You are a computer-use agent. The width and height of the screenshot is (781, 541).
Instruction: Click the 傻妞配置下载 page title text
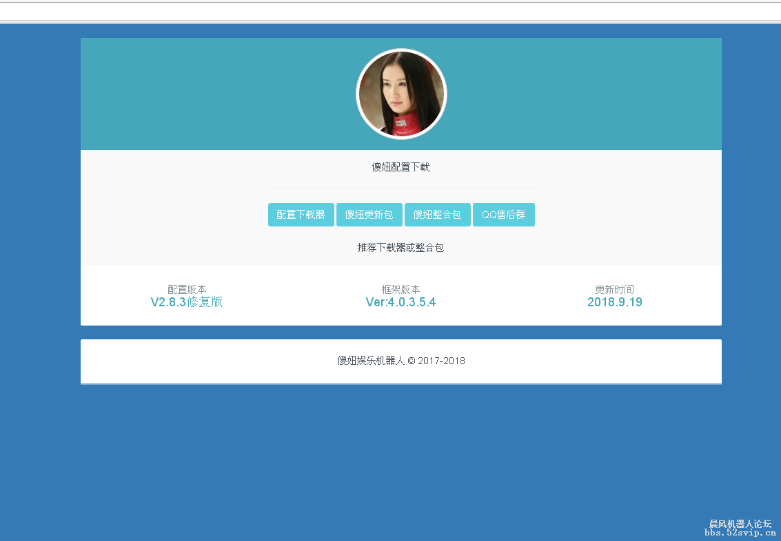pyautogui.click(x=401, y=167)
